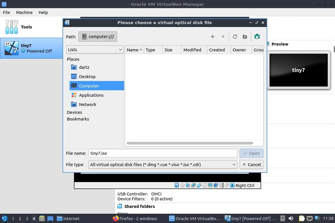335x223 pixels.
Task: Click Right Ctrl host key indicator
Action: 245,186
